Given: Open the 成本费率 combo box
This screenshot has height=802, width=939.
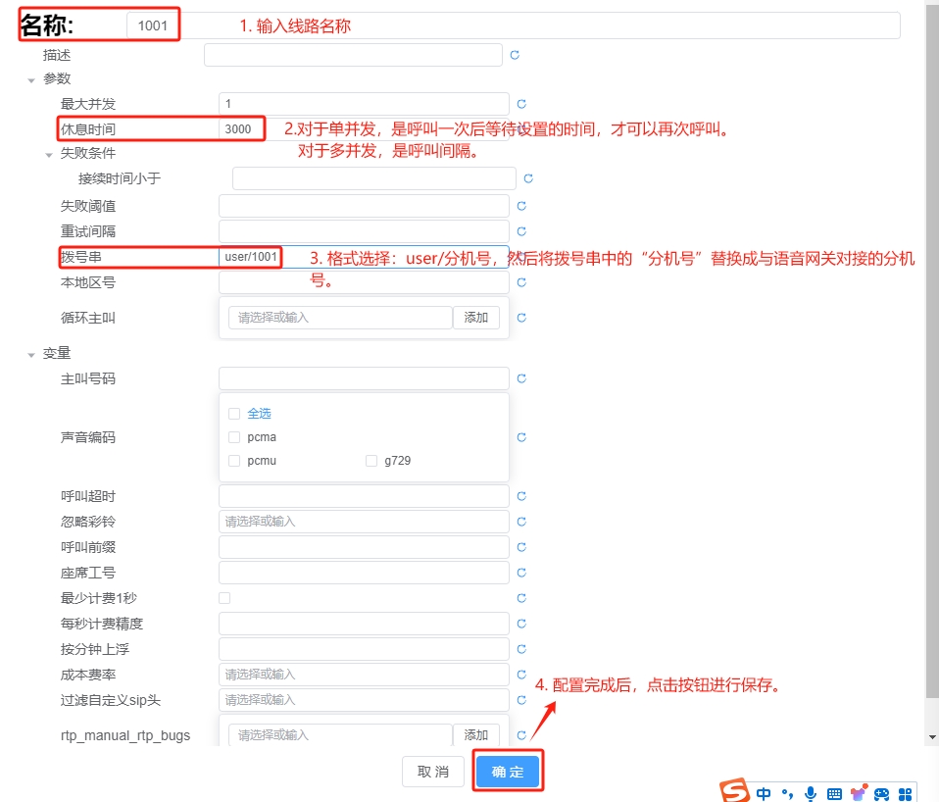Looking at the screenshot, I should 364,675.
